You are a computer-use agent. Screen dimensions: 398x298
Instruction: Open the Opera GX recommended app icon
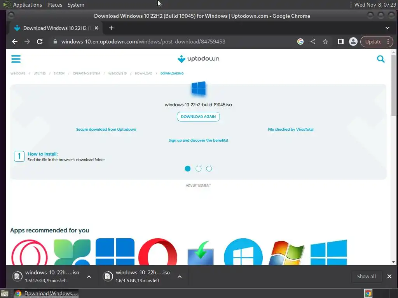point(30,252)
